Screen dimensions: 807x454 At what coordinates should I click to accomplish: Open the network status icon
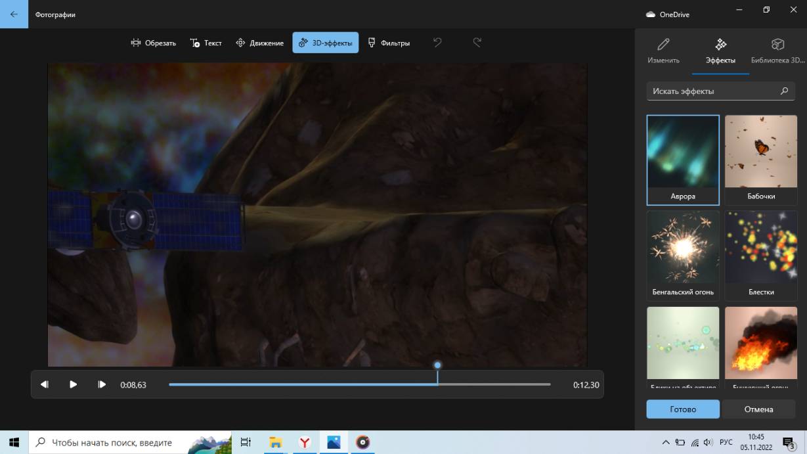[x=695, y=442]
